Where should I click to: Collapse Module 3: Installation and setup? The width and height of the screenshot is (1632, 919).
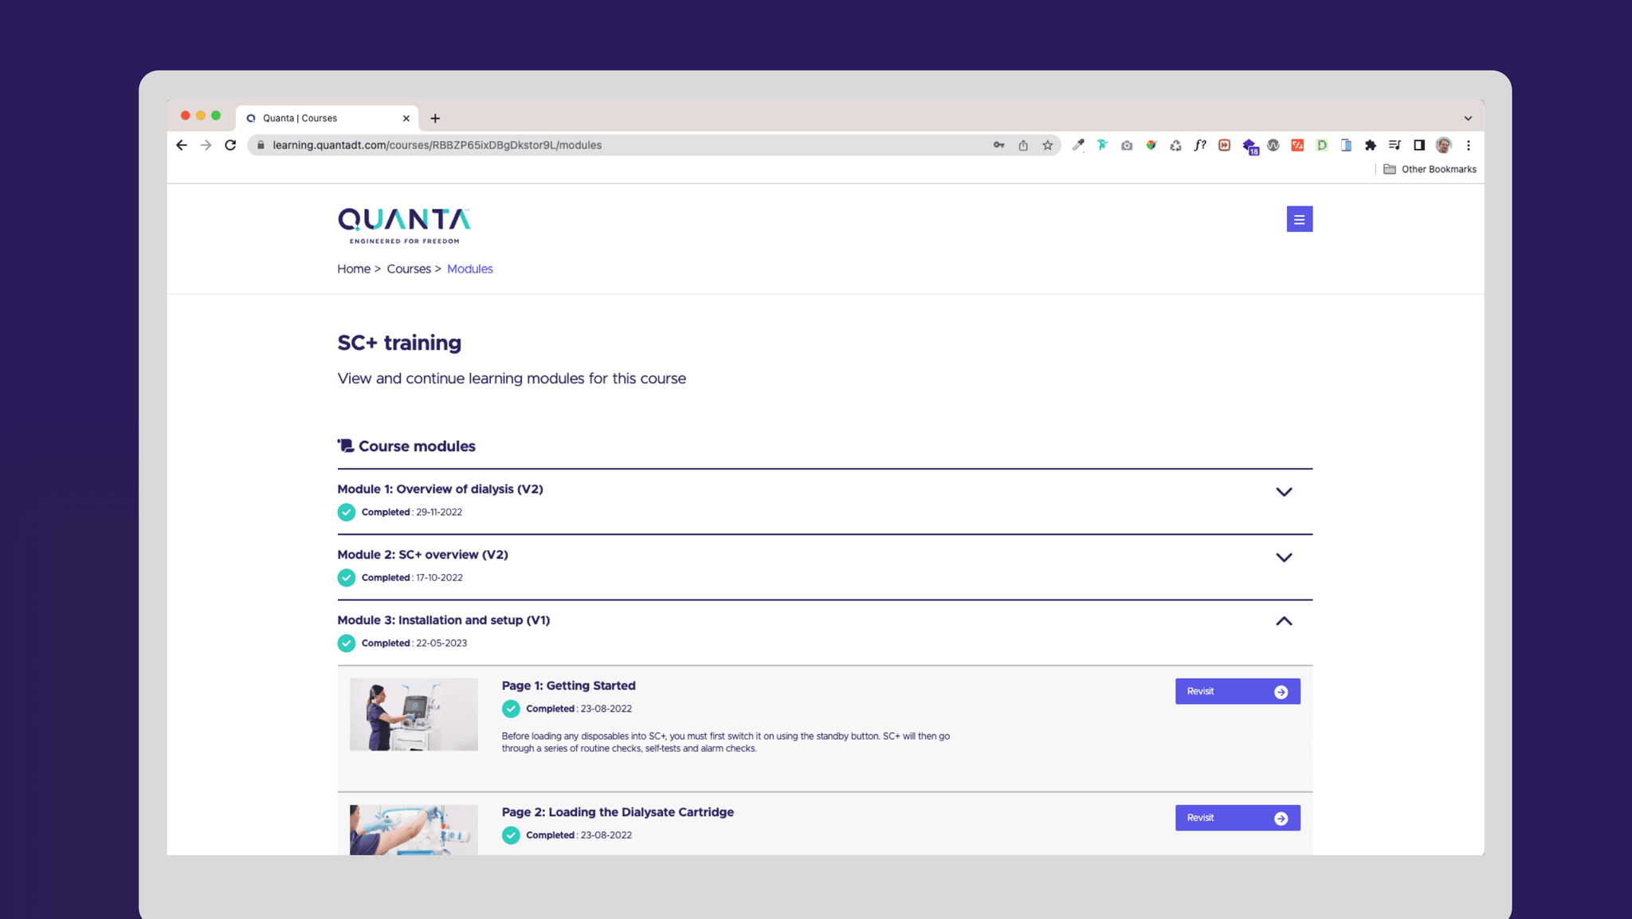tap(1283, 621)
